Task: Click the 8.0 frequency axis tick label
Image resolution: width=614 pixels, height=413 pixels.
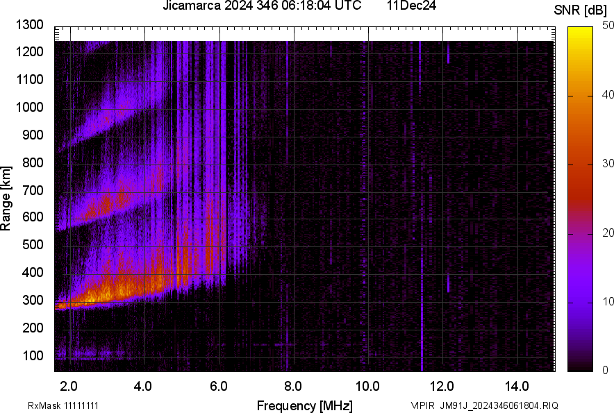Action: point(292,387)
